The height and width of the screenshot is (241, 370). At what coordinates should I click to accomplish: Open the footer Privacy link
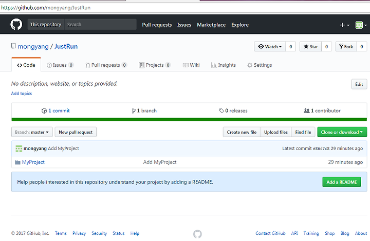79,233
